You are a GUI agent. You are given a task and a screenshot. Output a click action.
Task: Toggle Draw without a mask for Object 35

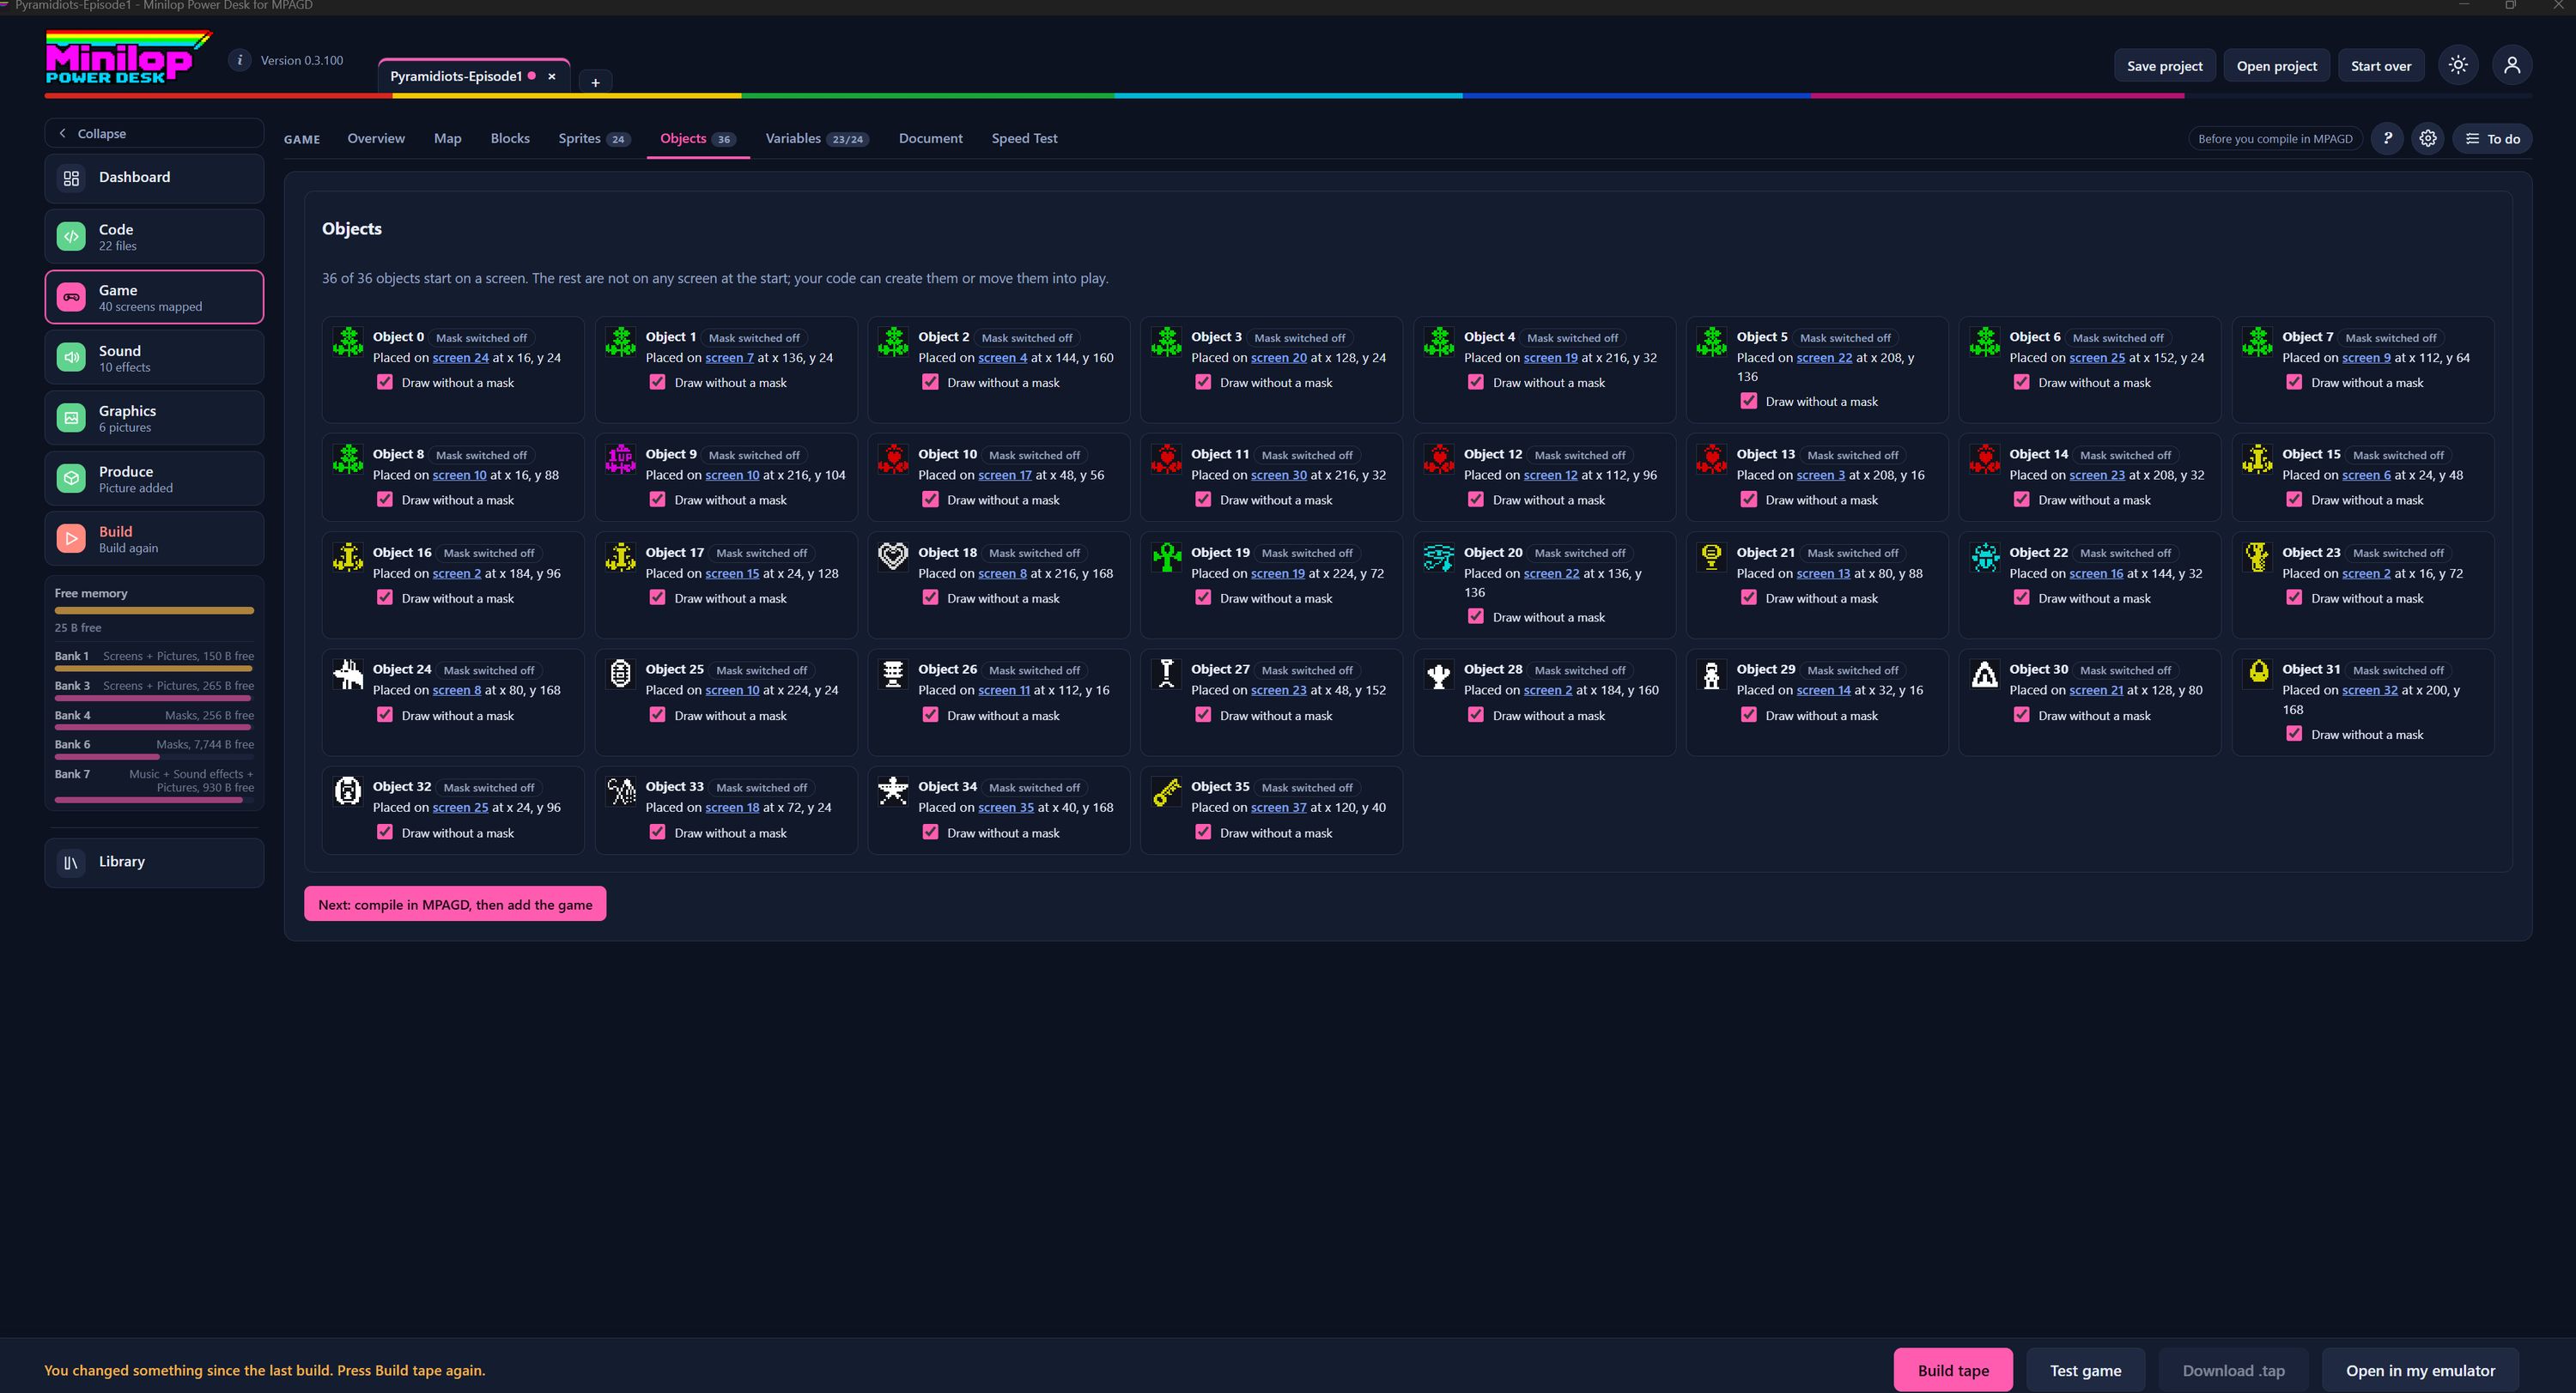(x=1203, y=833)
